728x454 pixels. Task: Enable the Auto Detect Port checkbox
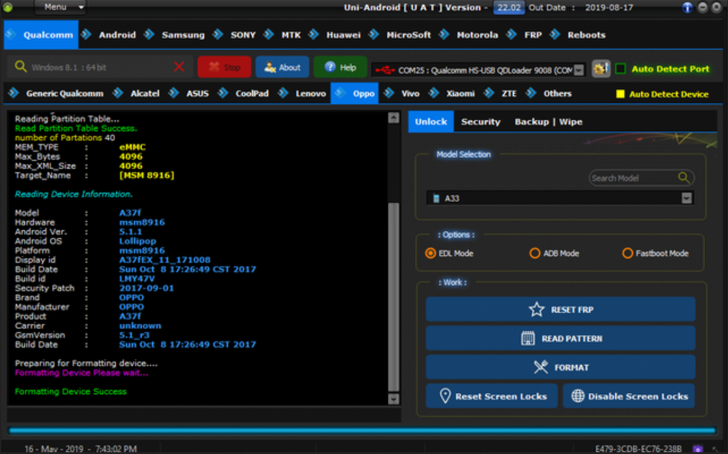click(620, 69)
